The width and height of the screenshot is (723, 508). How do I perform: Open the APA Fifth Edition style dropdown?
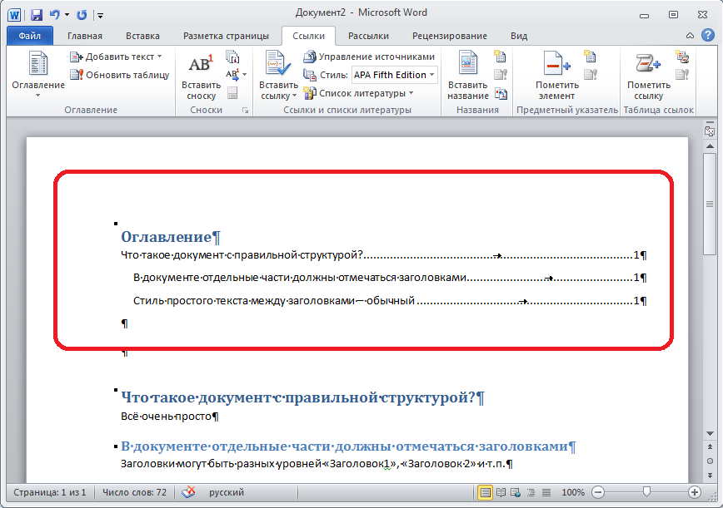(x=393, y=75)
